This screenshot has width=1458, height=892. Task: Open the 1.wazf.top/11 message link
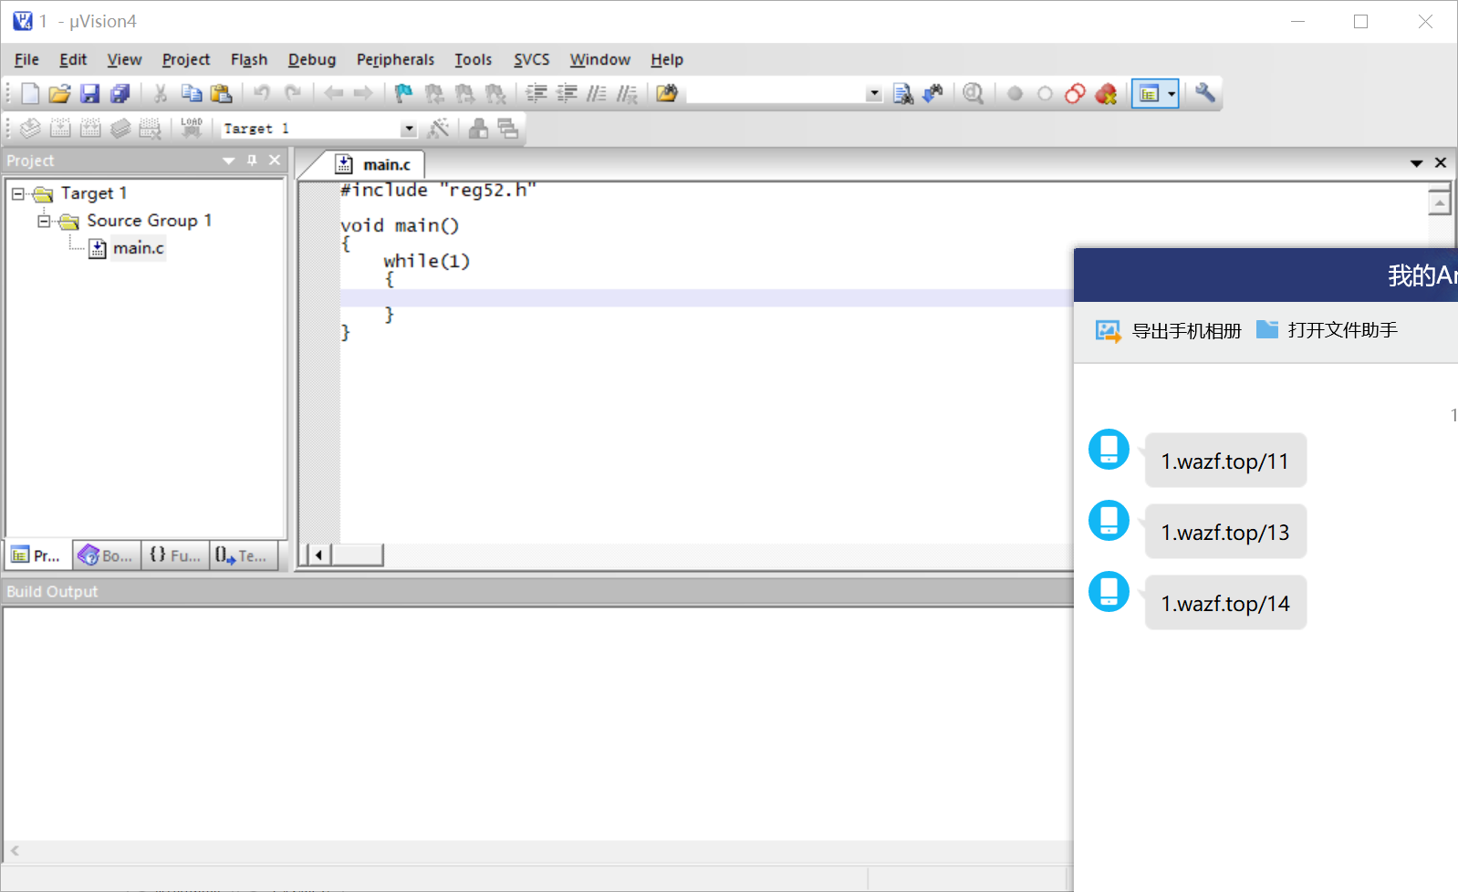1225,461
